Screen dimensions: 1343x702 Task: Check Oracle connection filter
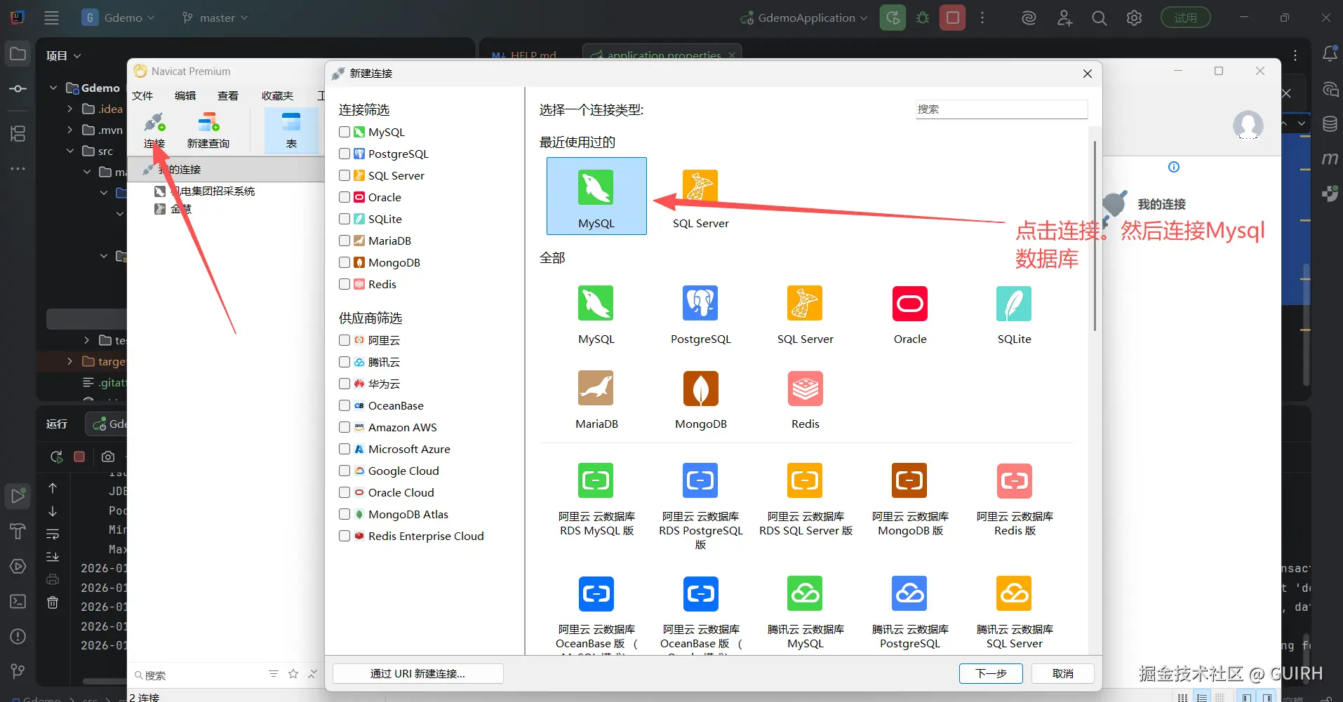(x=345, y=197)
